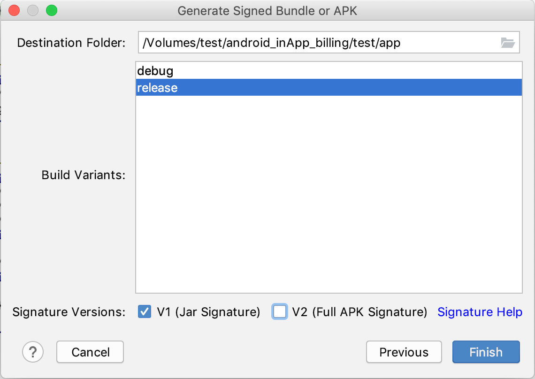Click the gray minimize window button
Screen dimensions: 535x379
33,11
